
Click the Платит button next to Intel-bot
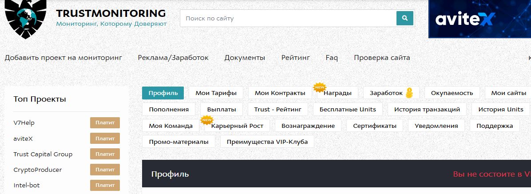pyautogui.click(x=105, y=185)
